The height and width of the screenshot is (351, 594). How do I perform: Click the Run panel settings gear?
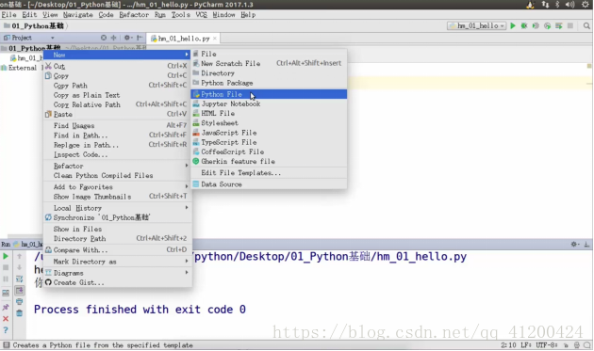tap(574, 244)
